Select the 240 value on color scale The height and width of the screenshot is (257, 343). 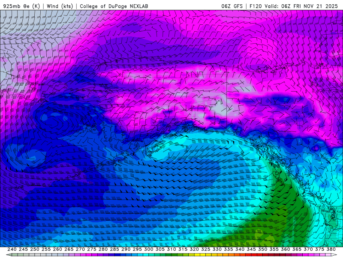click(x=12, y=249)
